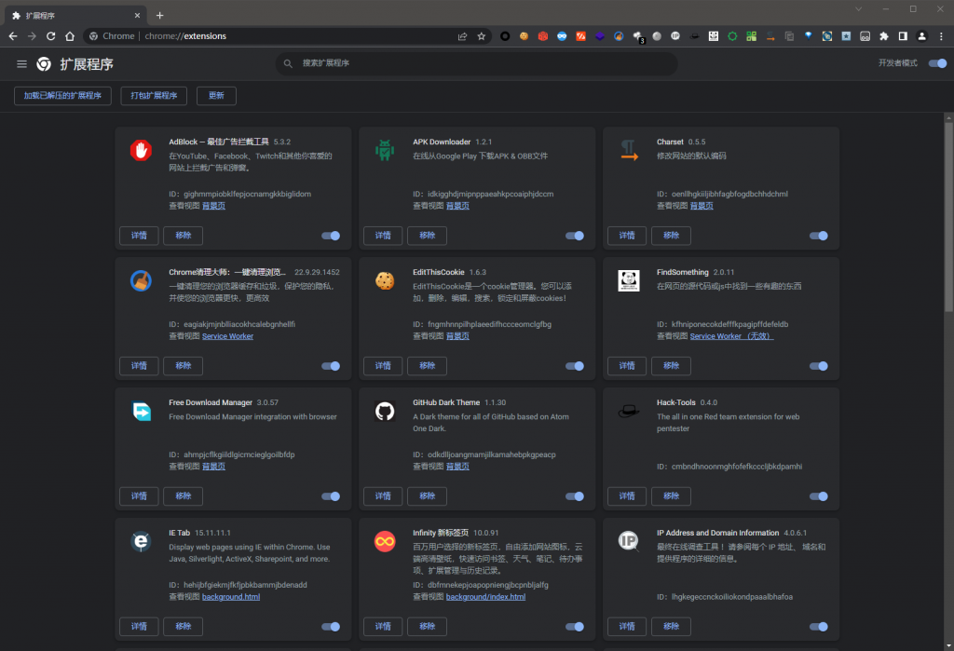Toggle off the IE Tab extension
Image resolution: width=954 pixels, height=651 pixels.
click(x=331, y=626)
